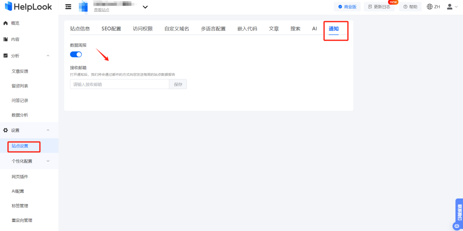This screenshot has height=231, width=463.
Task: Focus the 请输入接收邮箱 email field
Action: point(120,84)
